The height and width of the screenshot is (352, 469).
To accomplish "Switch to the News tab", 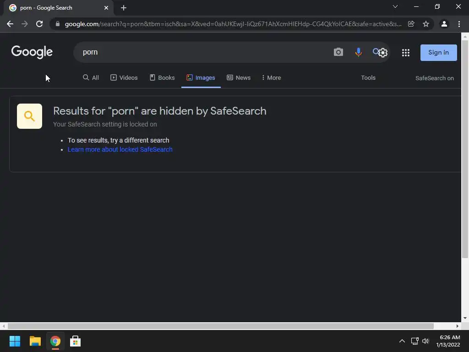I will (x=239, y=78).
